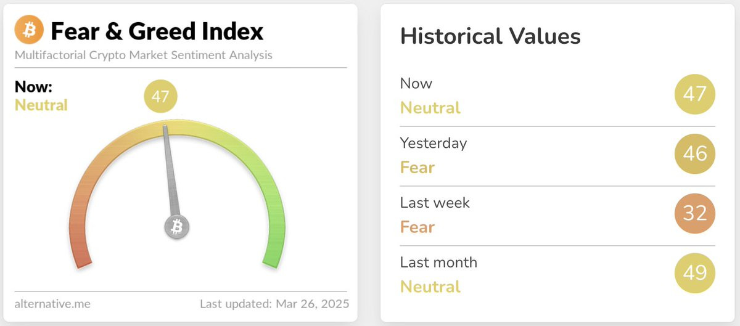
Task: Select the Yesterday row label
Action: [x=434, y=143]
